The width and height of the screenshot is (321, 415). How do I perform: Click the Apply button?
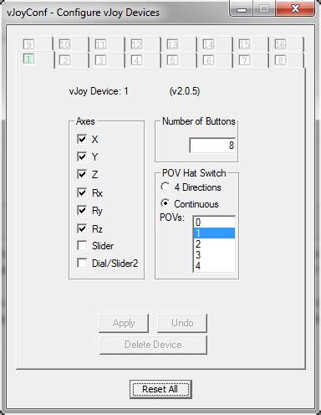tap(124, 323)
